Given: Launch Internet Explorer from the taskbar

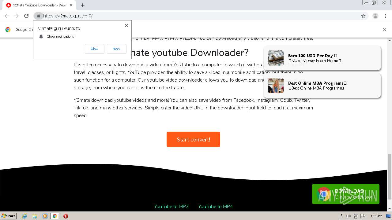Looking at the screenshot, I should tap(24, 216).
